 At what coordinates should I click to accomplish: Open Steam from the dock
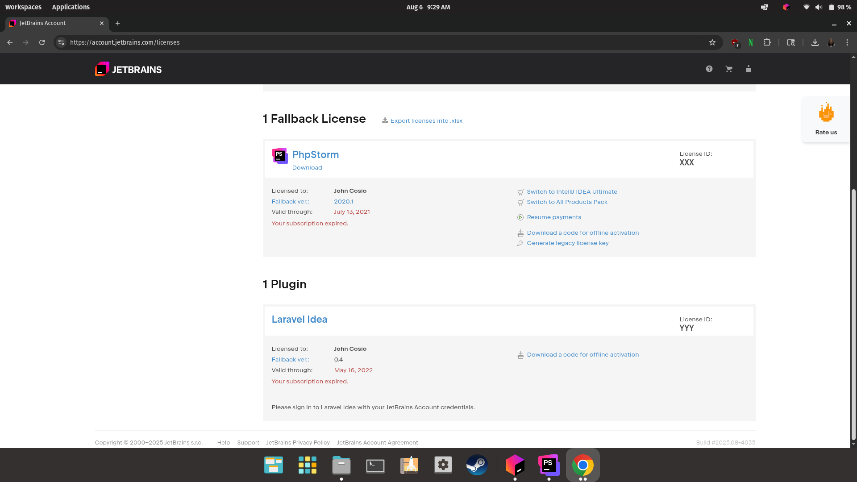tap(477, 465)
